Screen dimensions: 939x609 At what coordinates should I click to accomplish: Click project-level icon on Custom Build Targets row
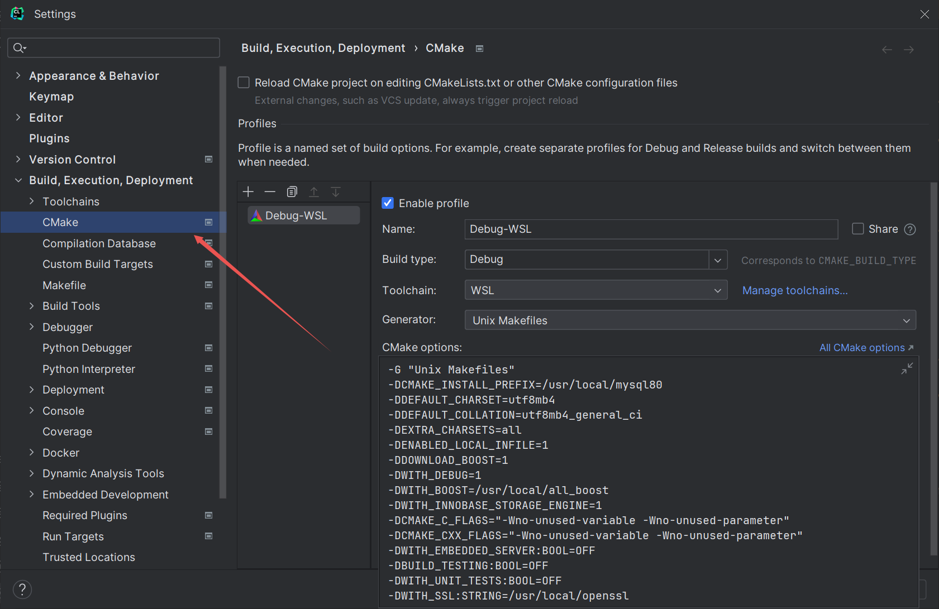pos(209,264)
